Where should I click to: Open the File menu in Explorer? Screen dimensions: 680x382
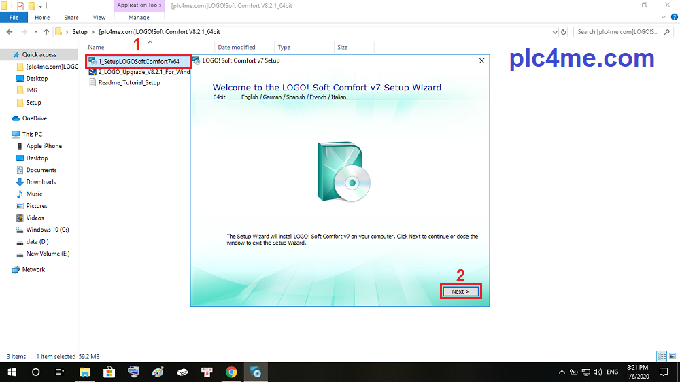(14, 18)
